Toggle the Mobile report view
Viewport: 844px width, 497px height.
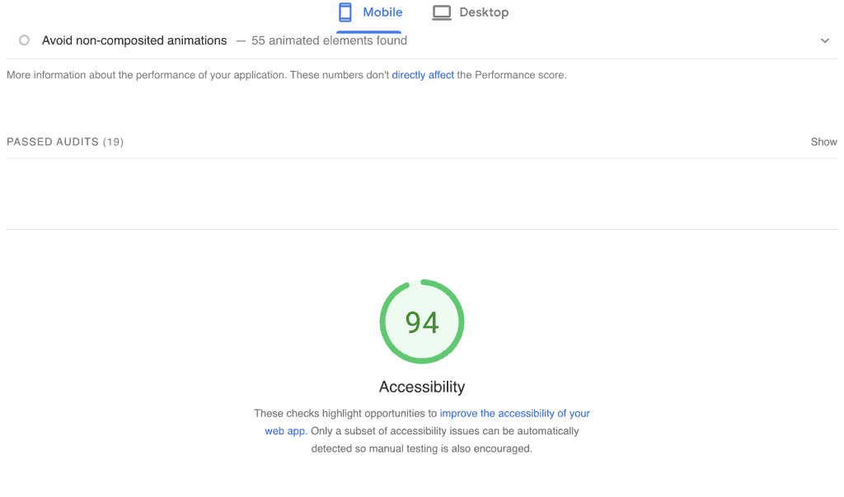pyautogui.click(x=370, y=12)
